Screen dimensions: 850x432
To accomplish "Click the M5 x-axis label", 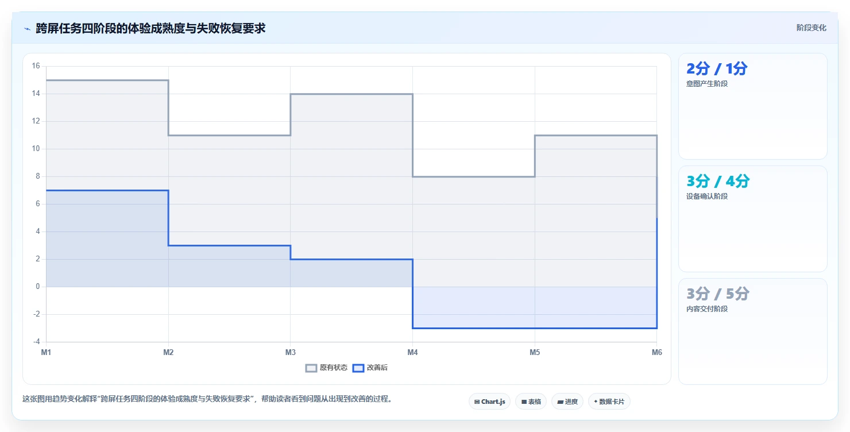I will (x=535, y=353).
